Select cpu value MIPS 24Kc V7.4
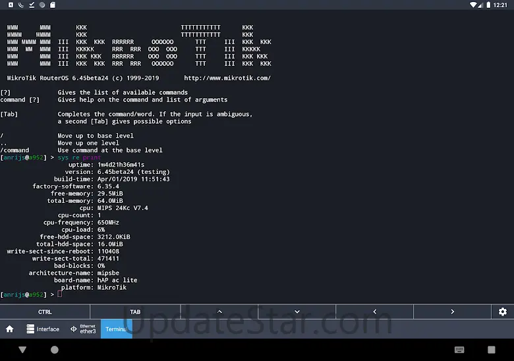 (123, 208)
